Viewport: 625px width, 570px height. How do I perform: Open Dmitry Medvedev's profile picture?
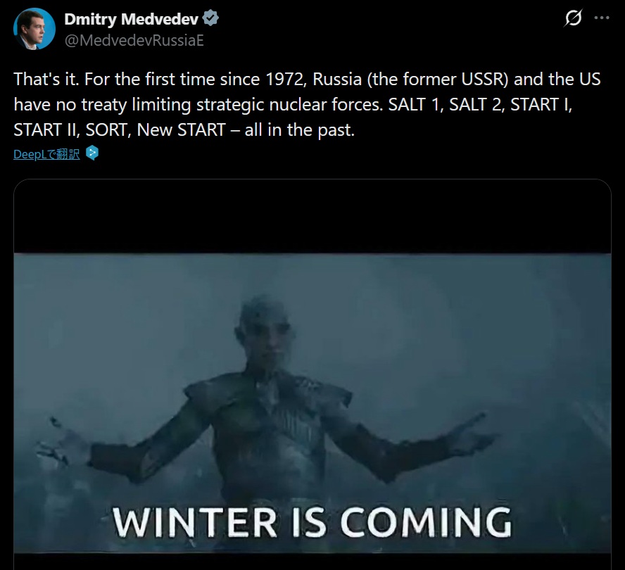[34, 29]
